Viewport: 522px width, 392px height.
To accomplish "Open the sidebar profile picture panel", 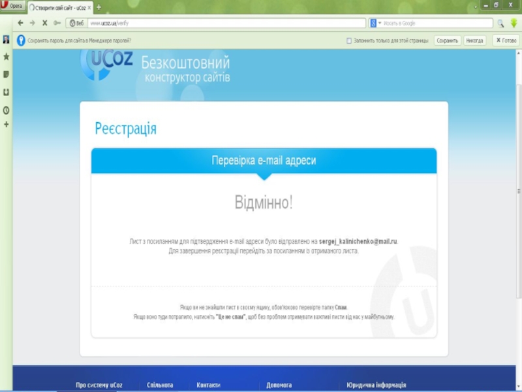I will pos(6,39).
